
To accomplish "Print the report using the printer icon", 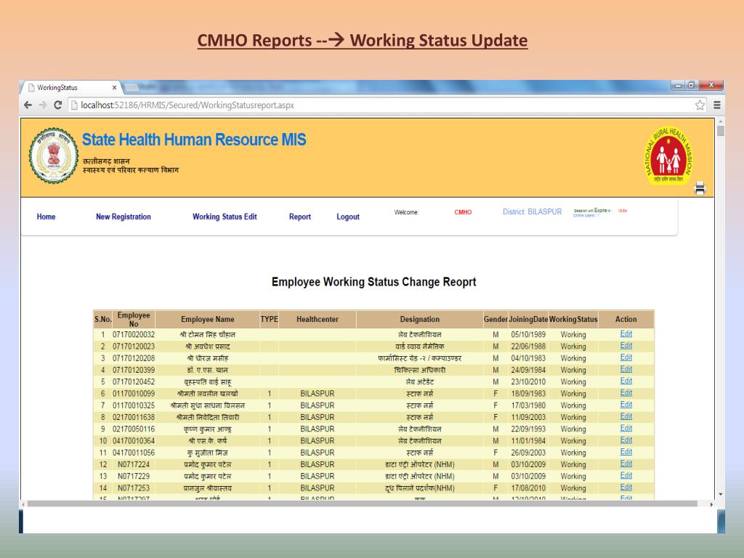I will click(700, 188).
